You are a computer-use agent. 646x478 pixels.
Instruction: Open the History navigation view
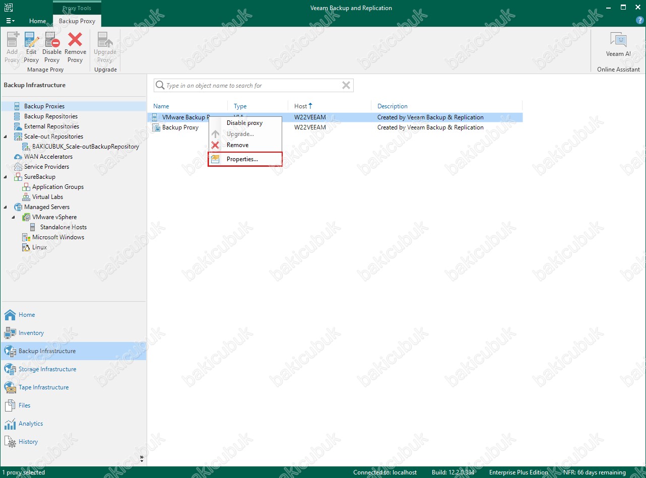73,442
